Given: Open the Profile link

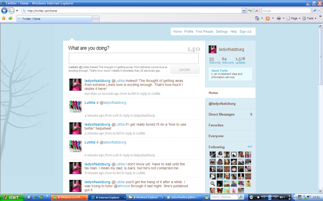Looking at the screenshot, I should click(189, 31).
